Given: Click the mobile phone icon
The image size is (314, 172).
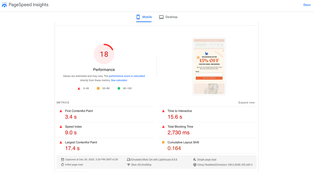Looking at the screenshot, I should (138, 17).
